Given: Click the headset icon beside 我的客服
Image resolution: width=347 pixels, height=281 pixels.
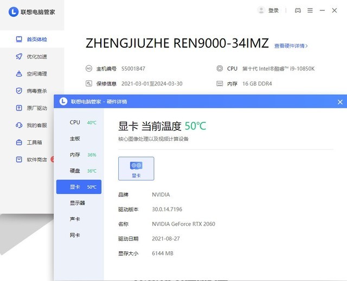Looking at the screenshot, I should [x=19, y=125].
